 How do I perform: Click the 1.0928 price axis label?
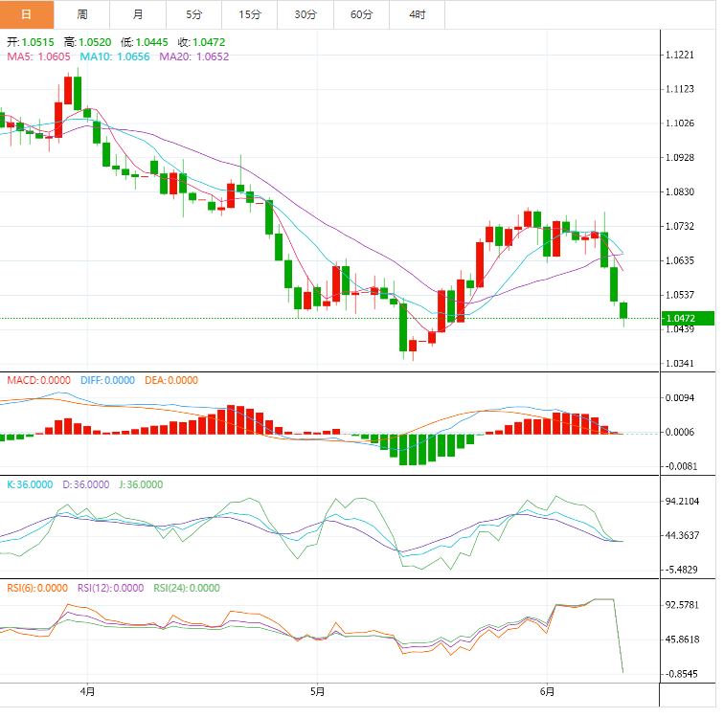[x=680, y=158]
